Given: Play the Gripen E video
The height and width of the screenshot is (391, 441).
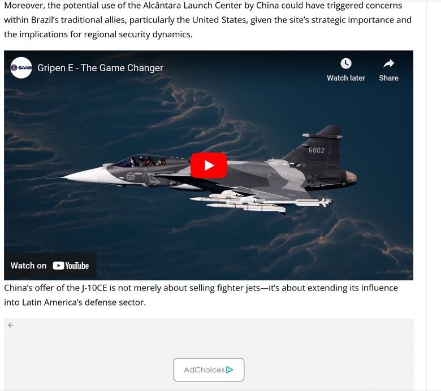Looking at the screenshot, I should click(209, 166).
